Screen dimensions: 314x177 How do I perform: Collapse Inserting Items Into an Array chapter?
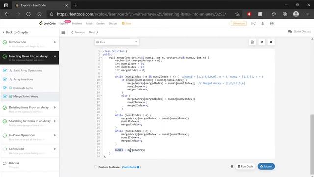(x=55, y=56)
